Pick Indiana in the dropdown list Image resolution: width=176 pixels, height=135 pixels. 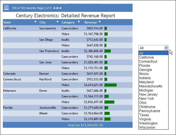point(153,78)
